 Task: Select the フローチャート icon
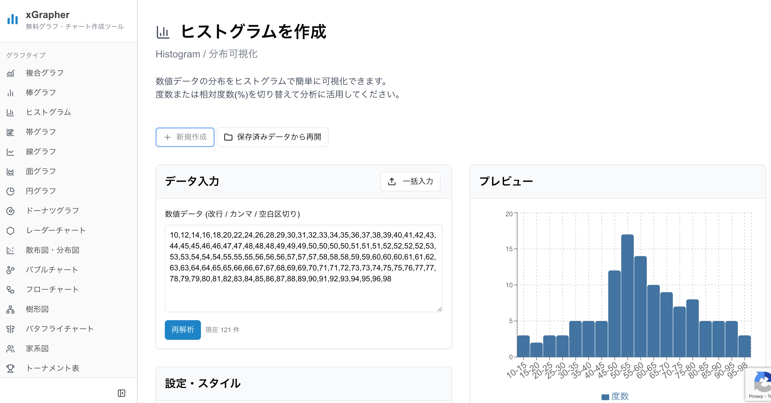(x=11, y=289)
